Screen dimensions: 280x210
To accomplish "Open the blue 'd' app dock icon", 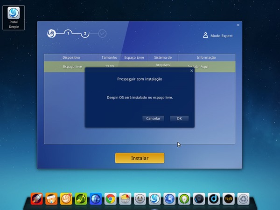I will (x=214, y=199).
